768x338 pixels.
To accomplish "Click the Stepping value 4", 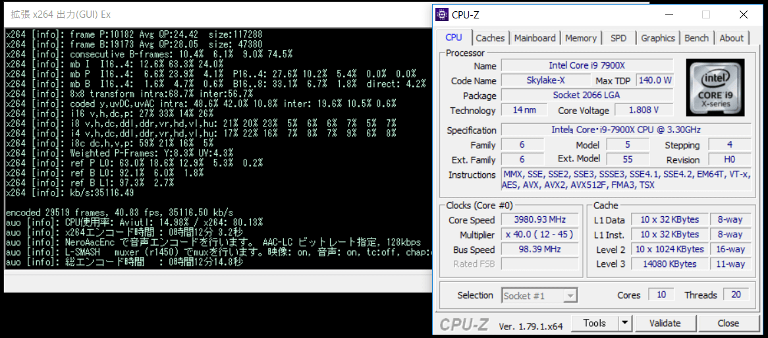I will (x=730, y=144).
